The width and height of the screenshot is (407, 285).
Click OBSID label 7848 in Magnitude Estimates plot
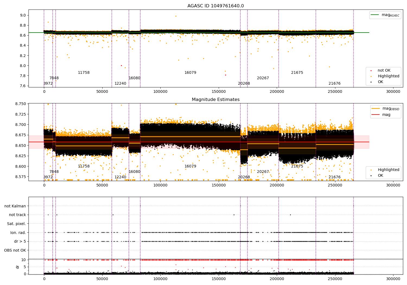(x=54, y=172)
